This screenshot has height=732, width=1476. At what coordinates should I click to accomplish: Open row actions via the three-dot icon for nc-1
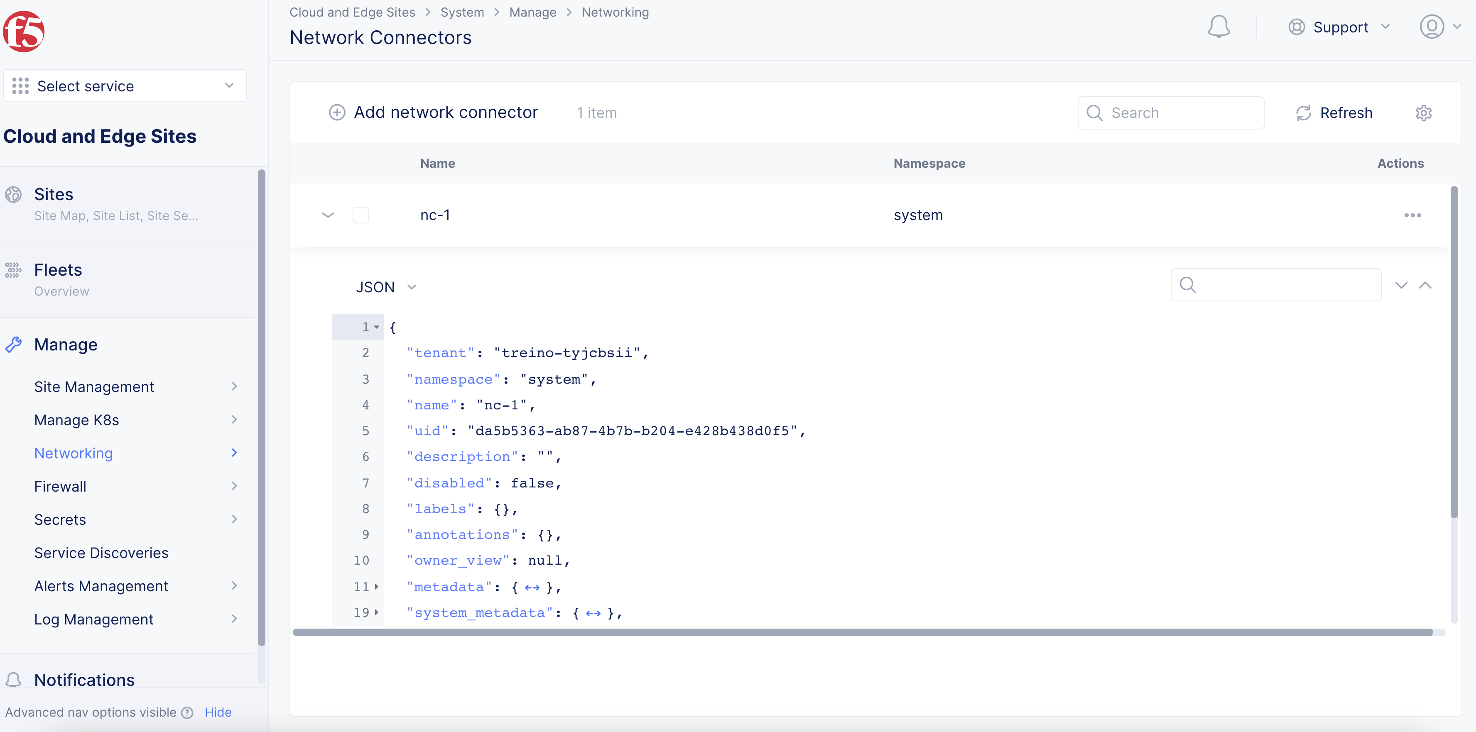tap(1413, 215)
